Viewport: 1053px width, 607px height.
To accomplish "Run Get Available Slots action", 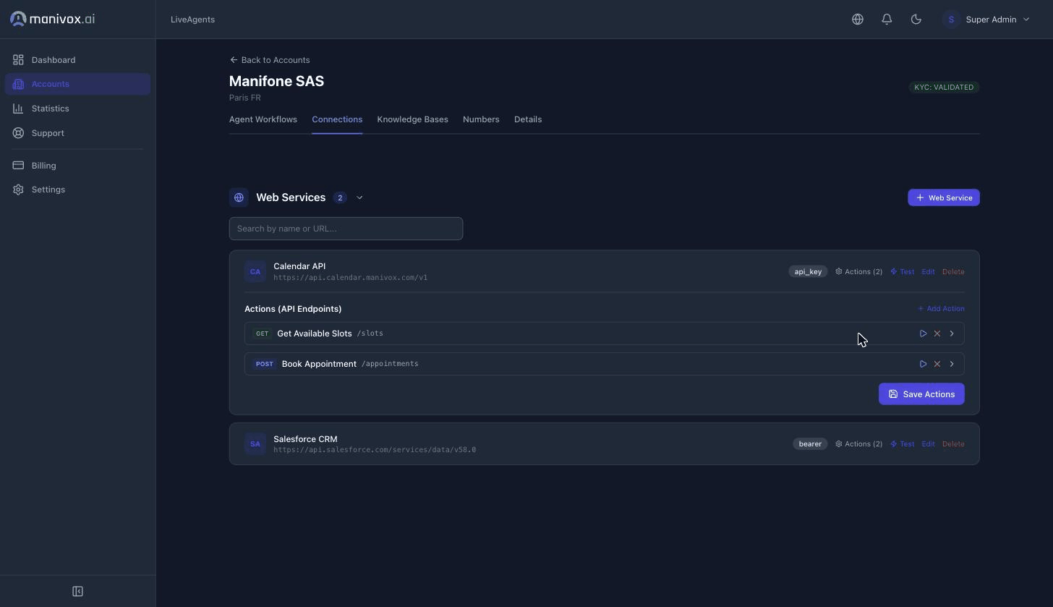I will pos(923,334).
